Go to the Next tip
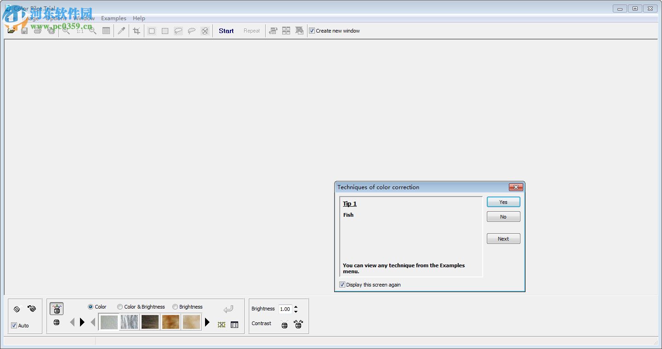662x349 pixels. coord(503,239)
